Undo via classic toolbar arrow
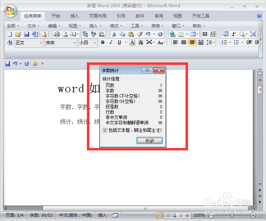Screen dimensions: 266x221 pyautogui.click(x=148, y=34)
